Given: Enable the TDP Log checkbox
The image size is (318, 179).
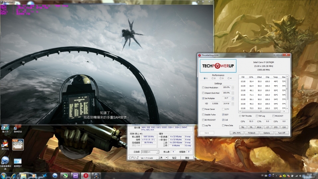Looking at the screenshot, I should [257, 116].
